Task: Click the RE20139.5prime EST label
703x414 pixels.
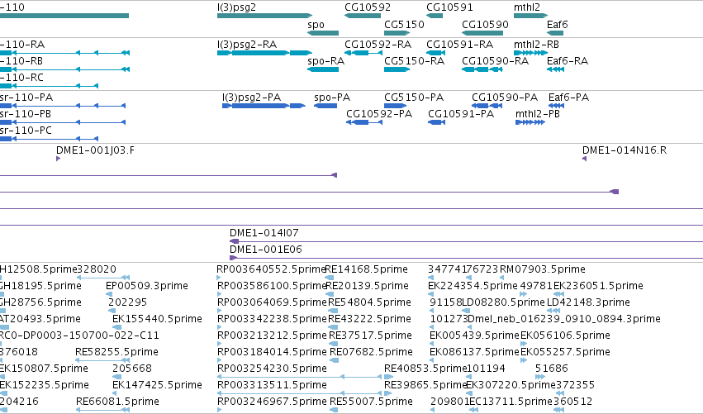Action: tap(367, 286)
